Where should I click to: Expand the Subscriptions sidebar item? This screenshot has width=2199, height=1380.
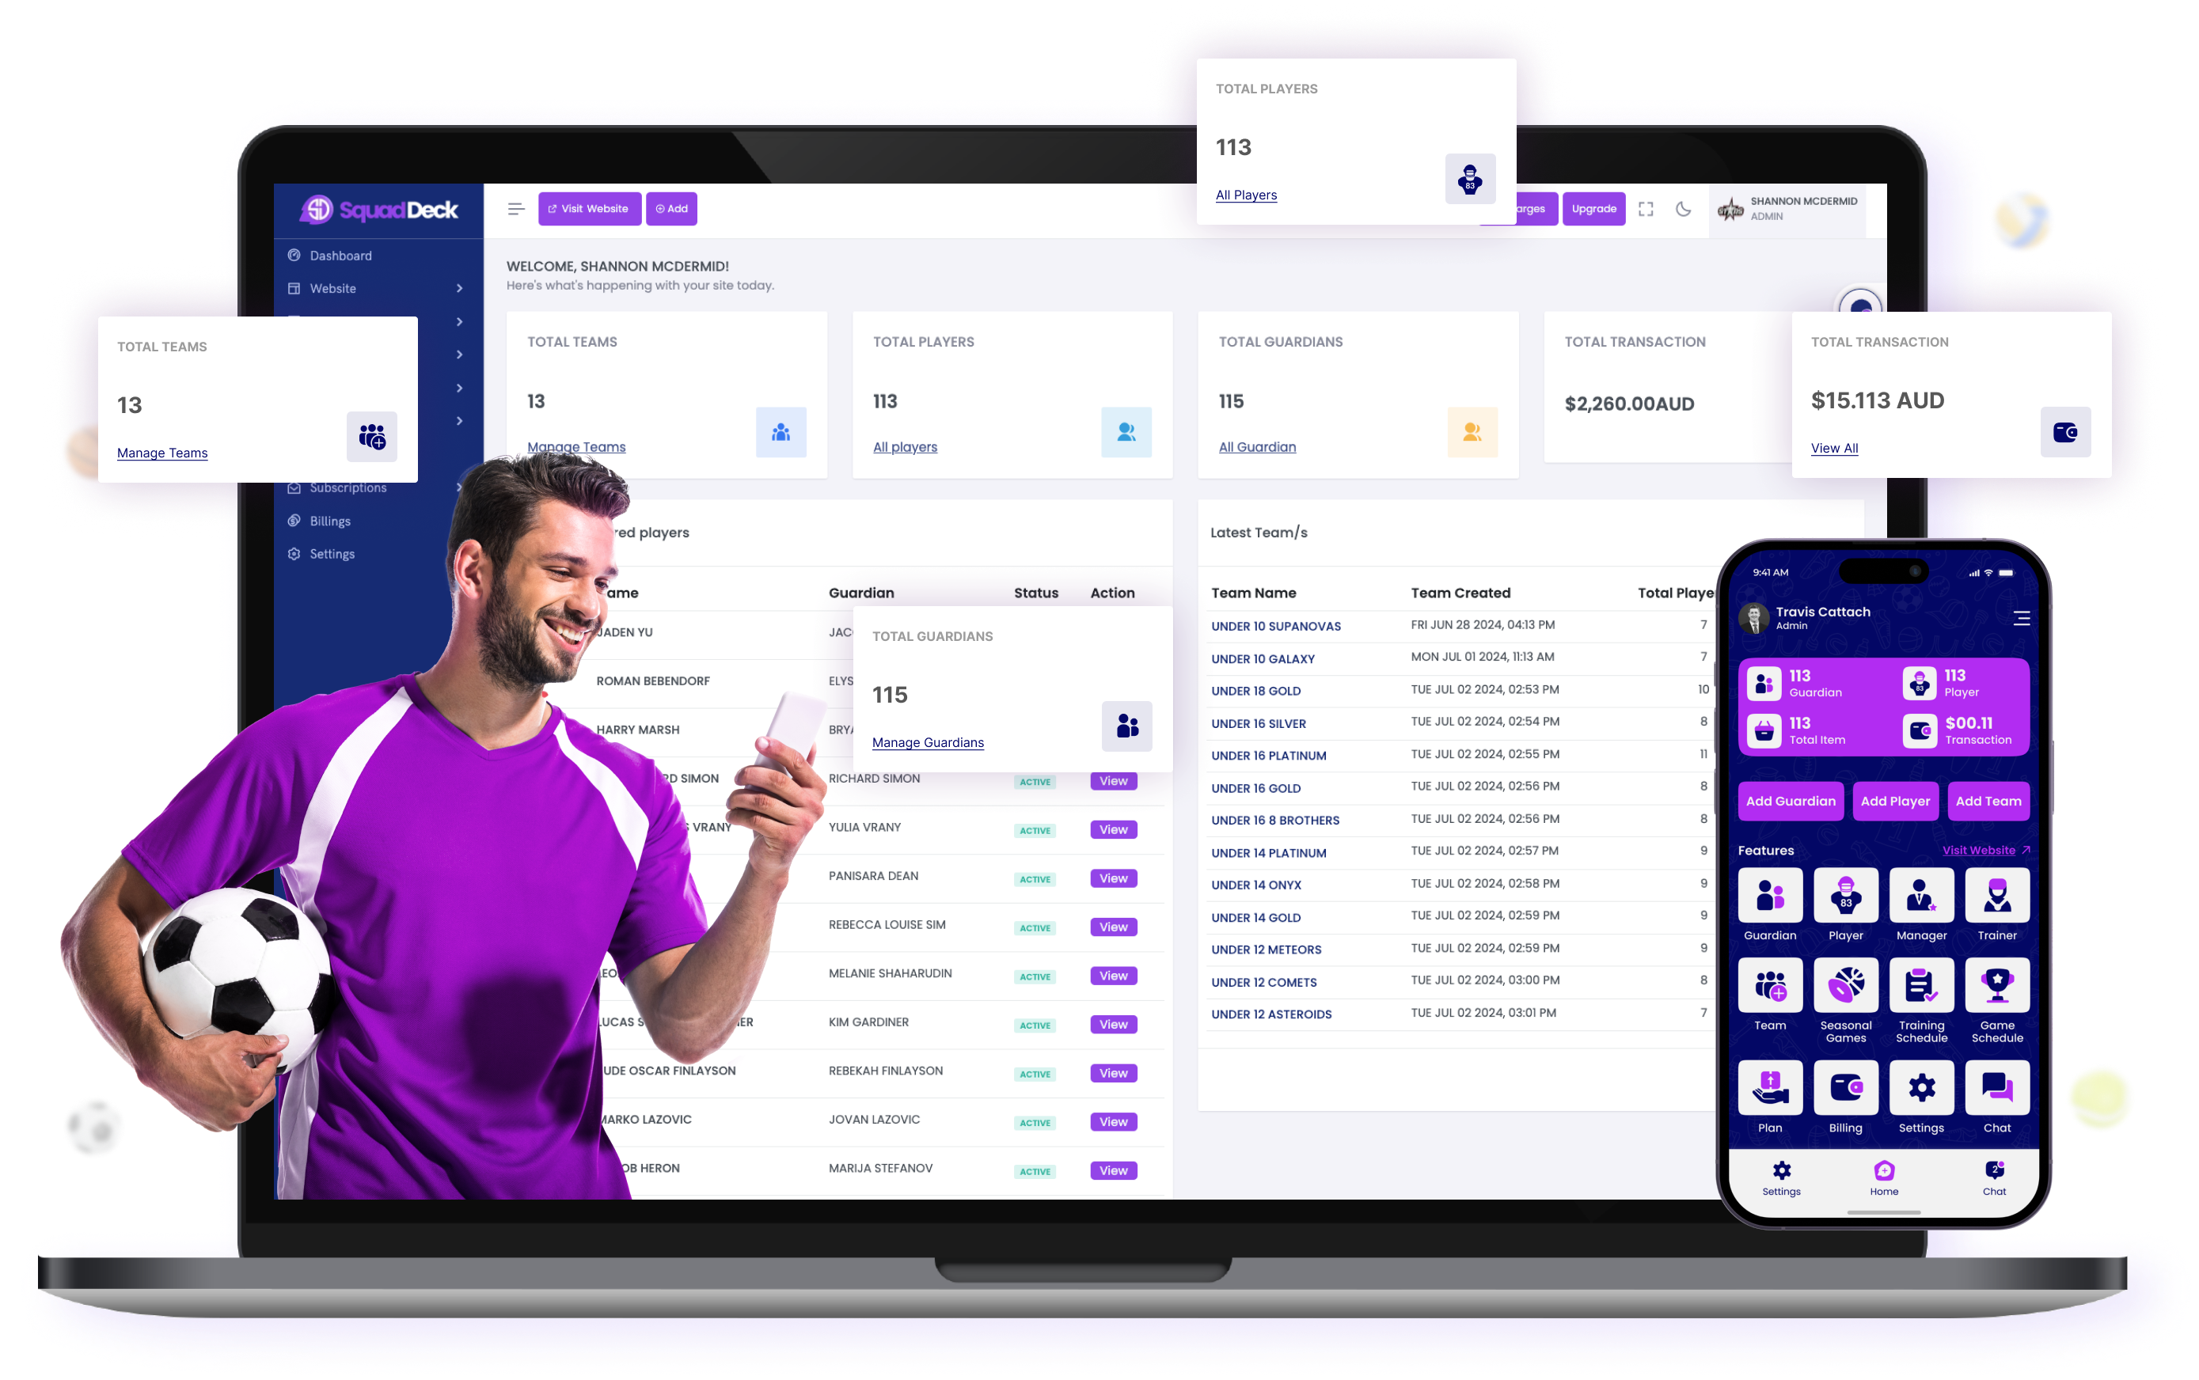pos(461,487)
